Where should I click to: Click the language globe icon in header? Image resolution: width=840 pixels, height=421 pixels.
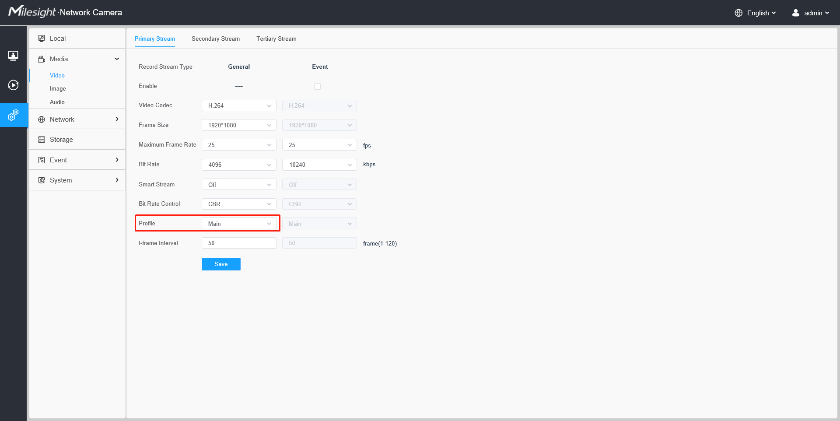point(738,13)
